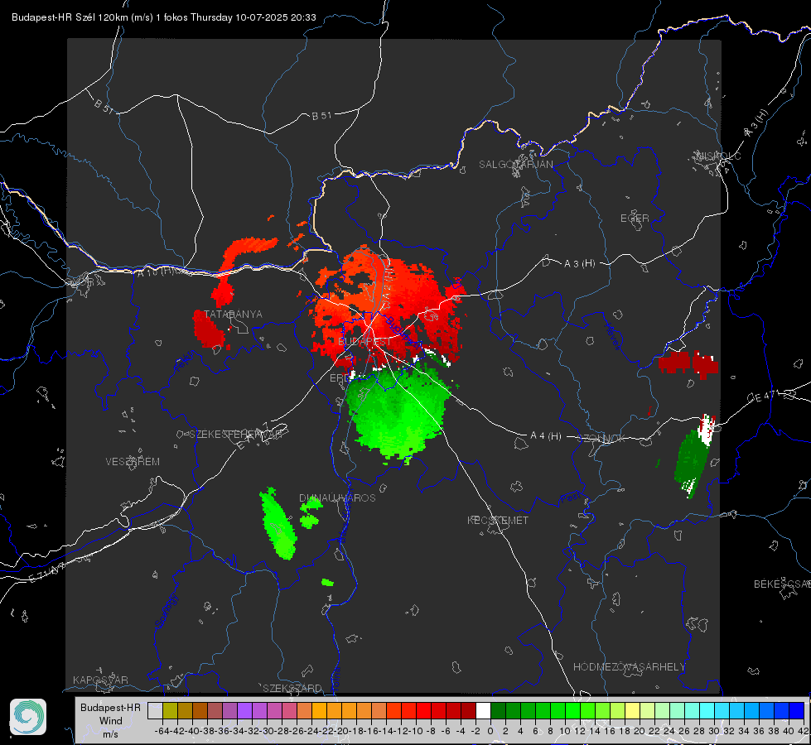Pick the dark red swatch between -4 and -2
The height and width of the screenshot is (745, 811).
tap(469, 710)
